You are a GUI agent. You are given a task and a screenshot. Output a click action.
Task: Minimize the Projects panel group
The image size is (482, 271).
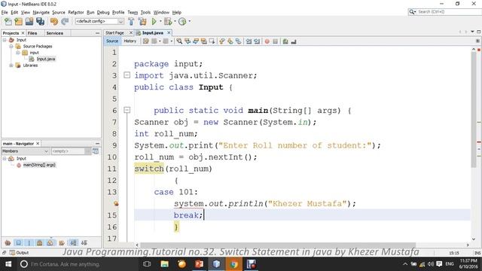click(97, 33)
